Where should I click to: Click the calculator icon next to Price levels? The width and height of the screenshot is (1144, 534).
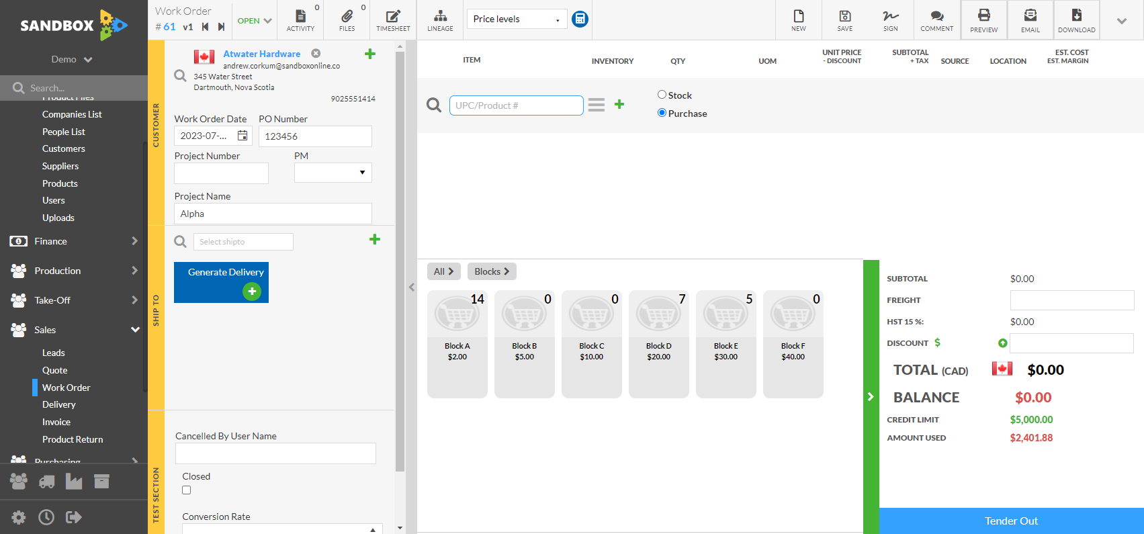[580, 19]
